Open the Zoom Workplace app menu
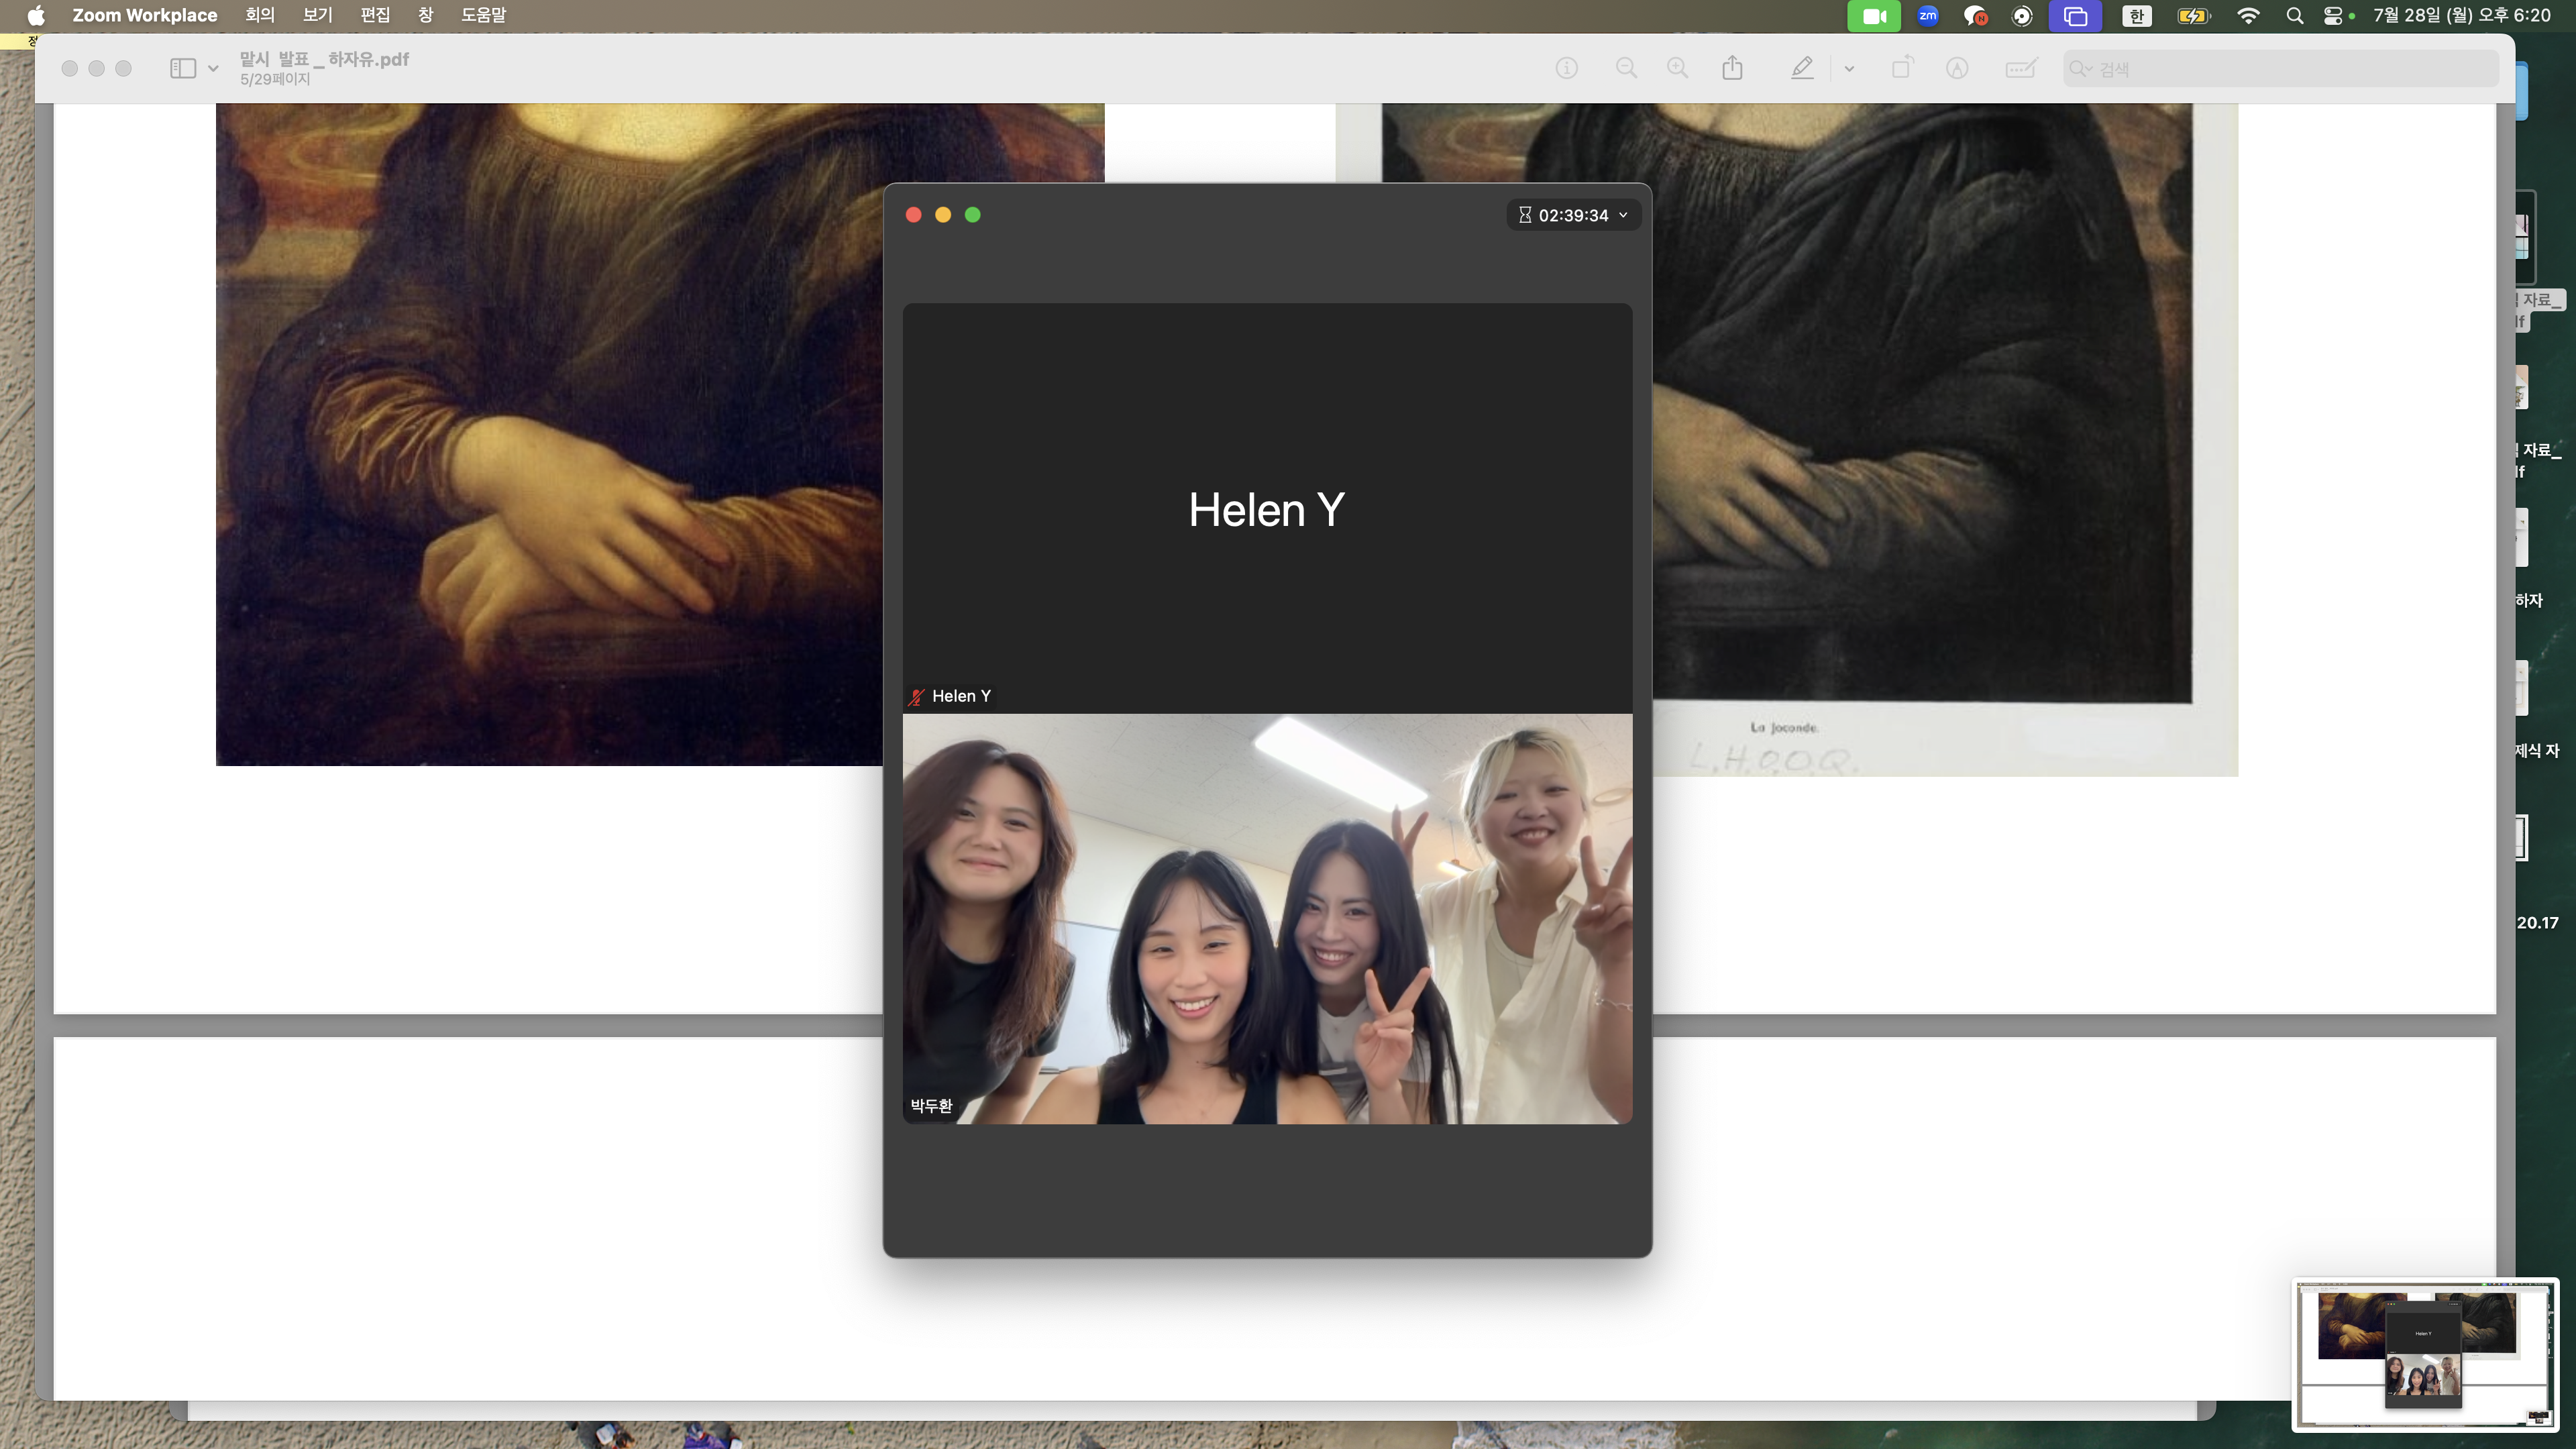Viewport: 2576px width, 1449px height. [x=144, y=15]
